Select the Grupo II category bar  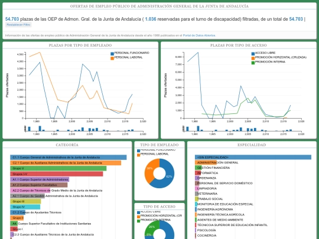[17, 218]
